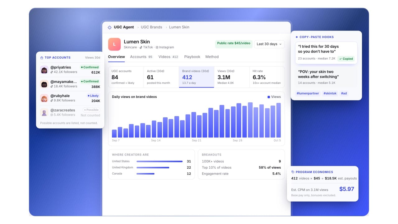Click the TikTok icon beside 18.4K followers
This screenshot has width=398, height=224.
[x=52, y=86]
